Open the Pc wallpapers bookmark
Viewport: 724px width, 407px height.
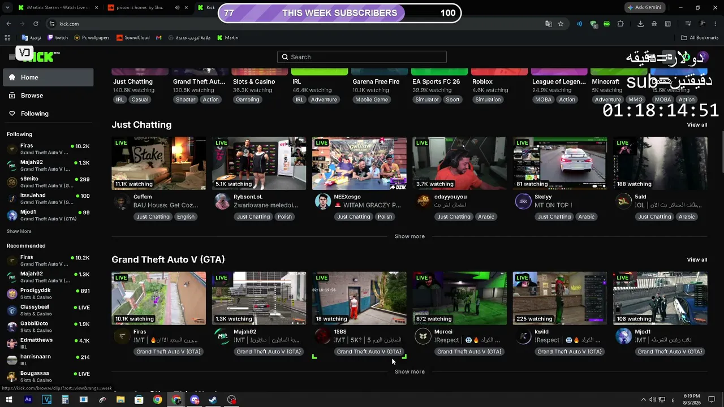click(x=91, y=38)
